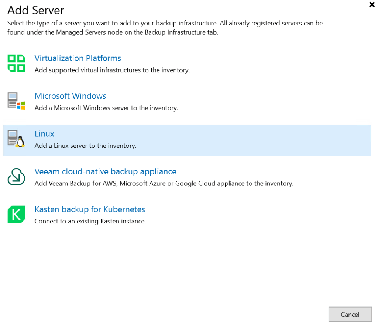Open the Virtualization Platforms link
Screen dimensions: 378x323
78,58
